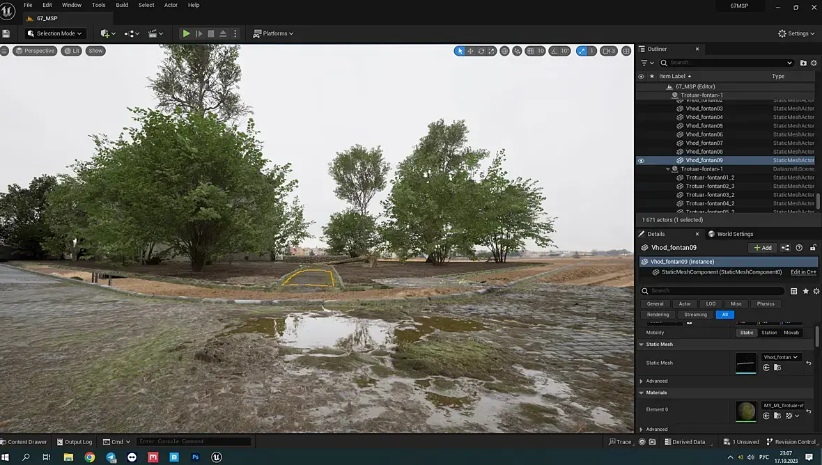The height and width of the screenshot is (465, 822).
Task: Select Trotuar-fontan02_3 in the Outliner
Action: pyautogui.click(x=710, y=186)
